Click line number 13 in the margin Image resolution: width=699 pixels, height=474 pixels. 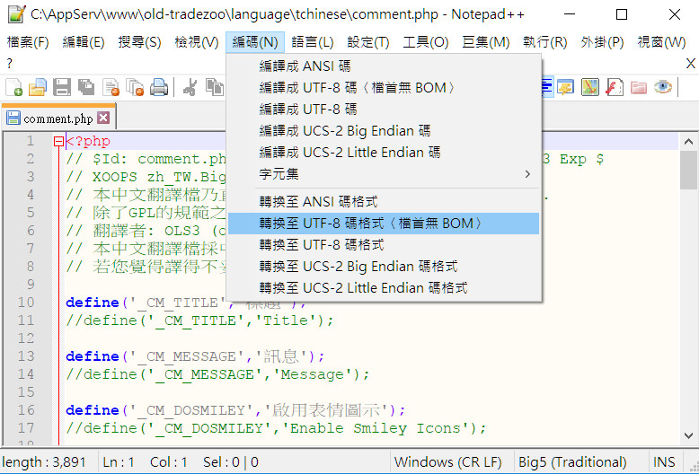click(x=26, y=355)
